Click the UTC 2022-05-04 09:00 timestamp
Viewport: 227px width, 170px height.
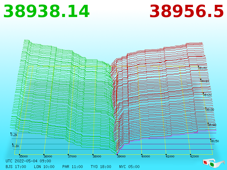pos(28,161)
